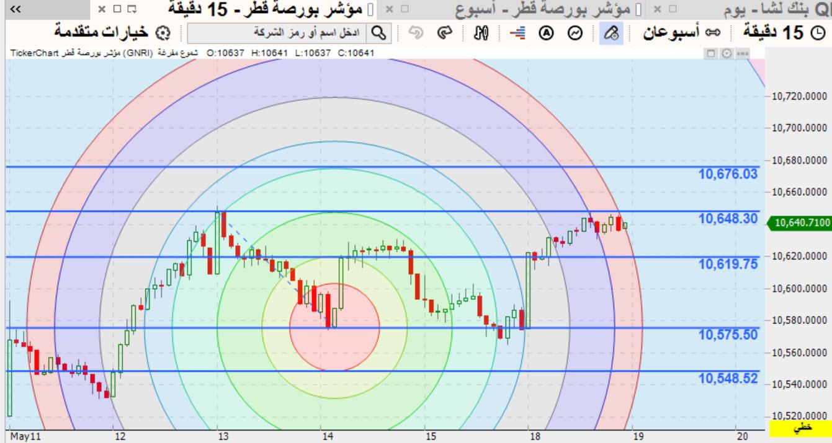Click the undo arrow icon
This screenshot has height=443, width=832.
[416, 32]
